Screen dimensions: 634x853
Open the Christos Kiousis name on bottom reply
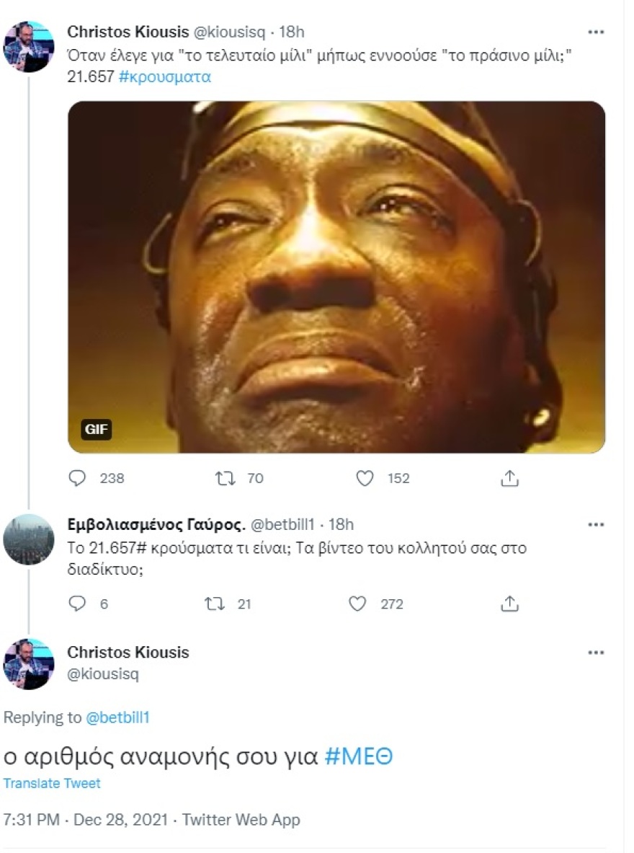point(128,653)
